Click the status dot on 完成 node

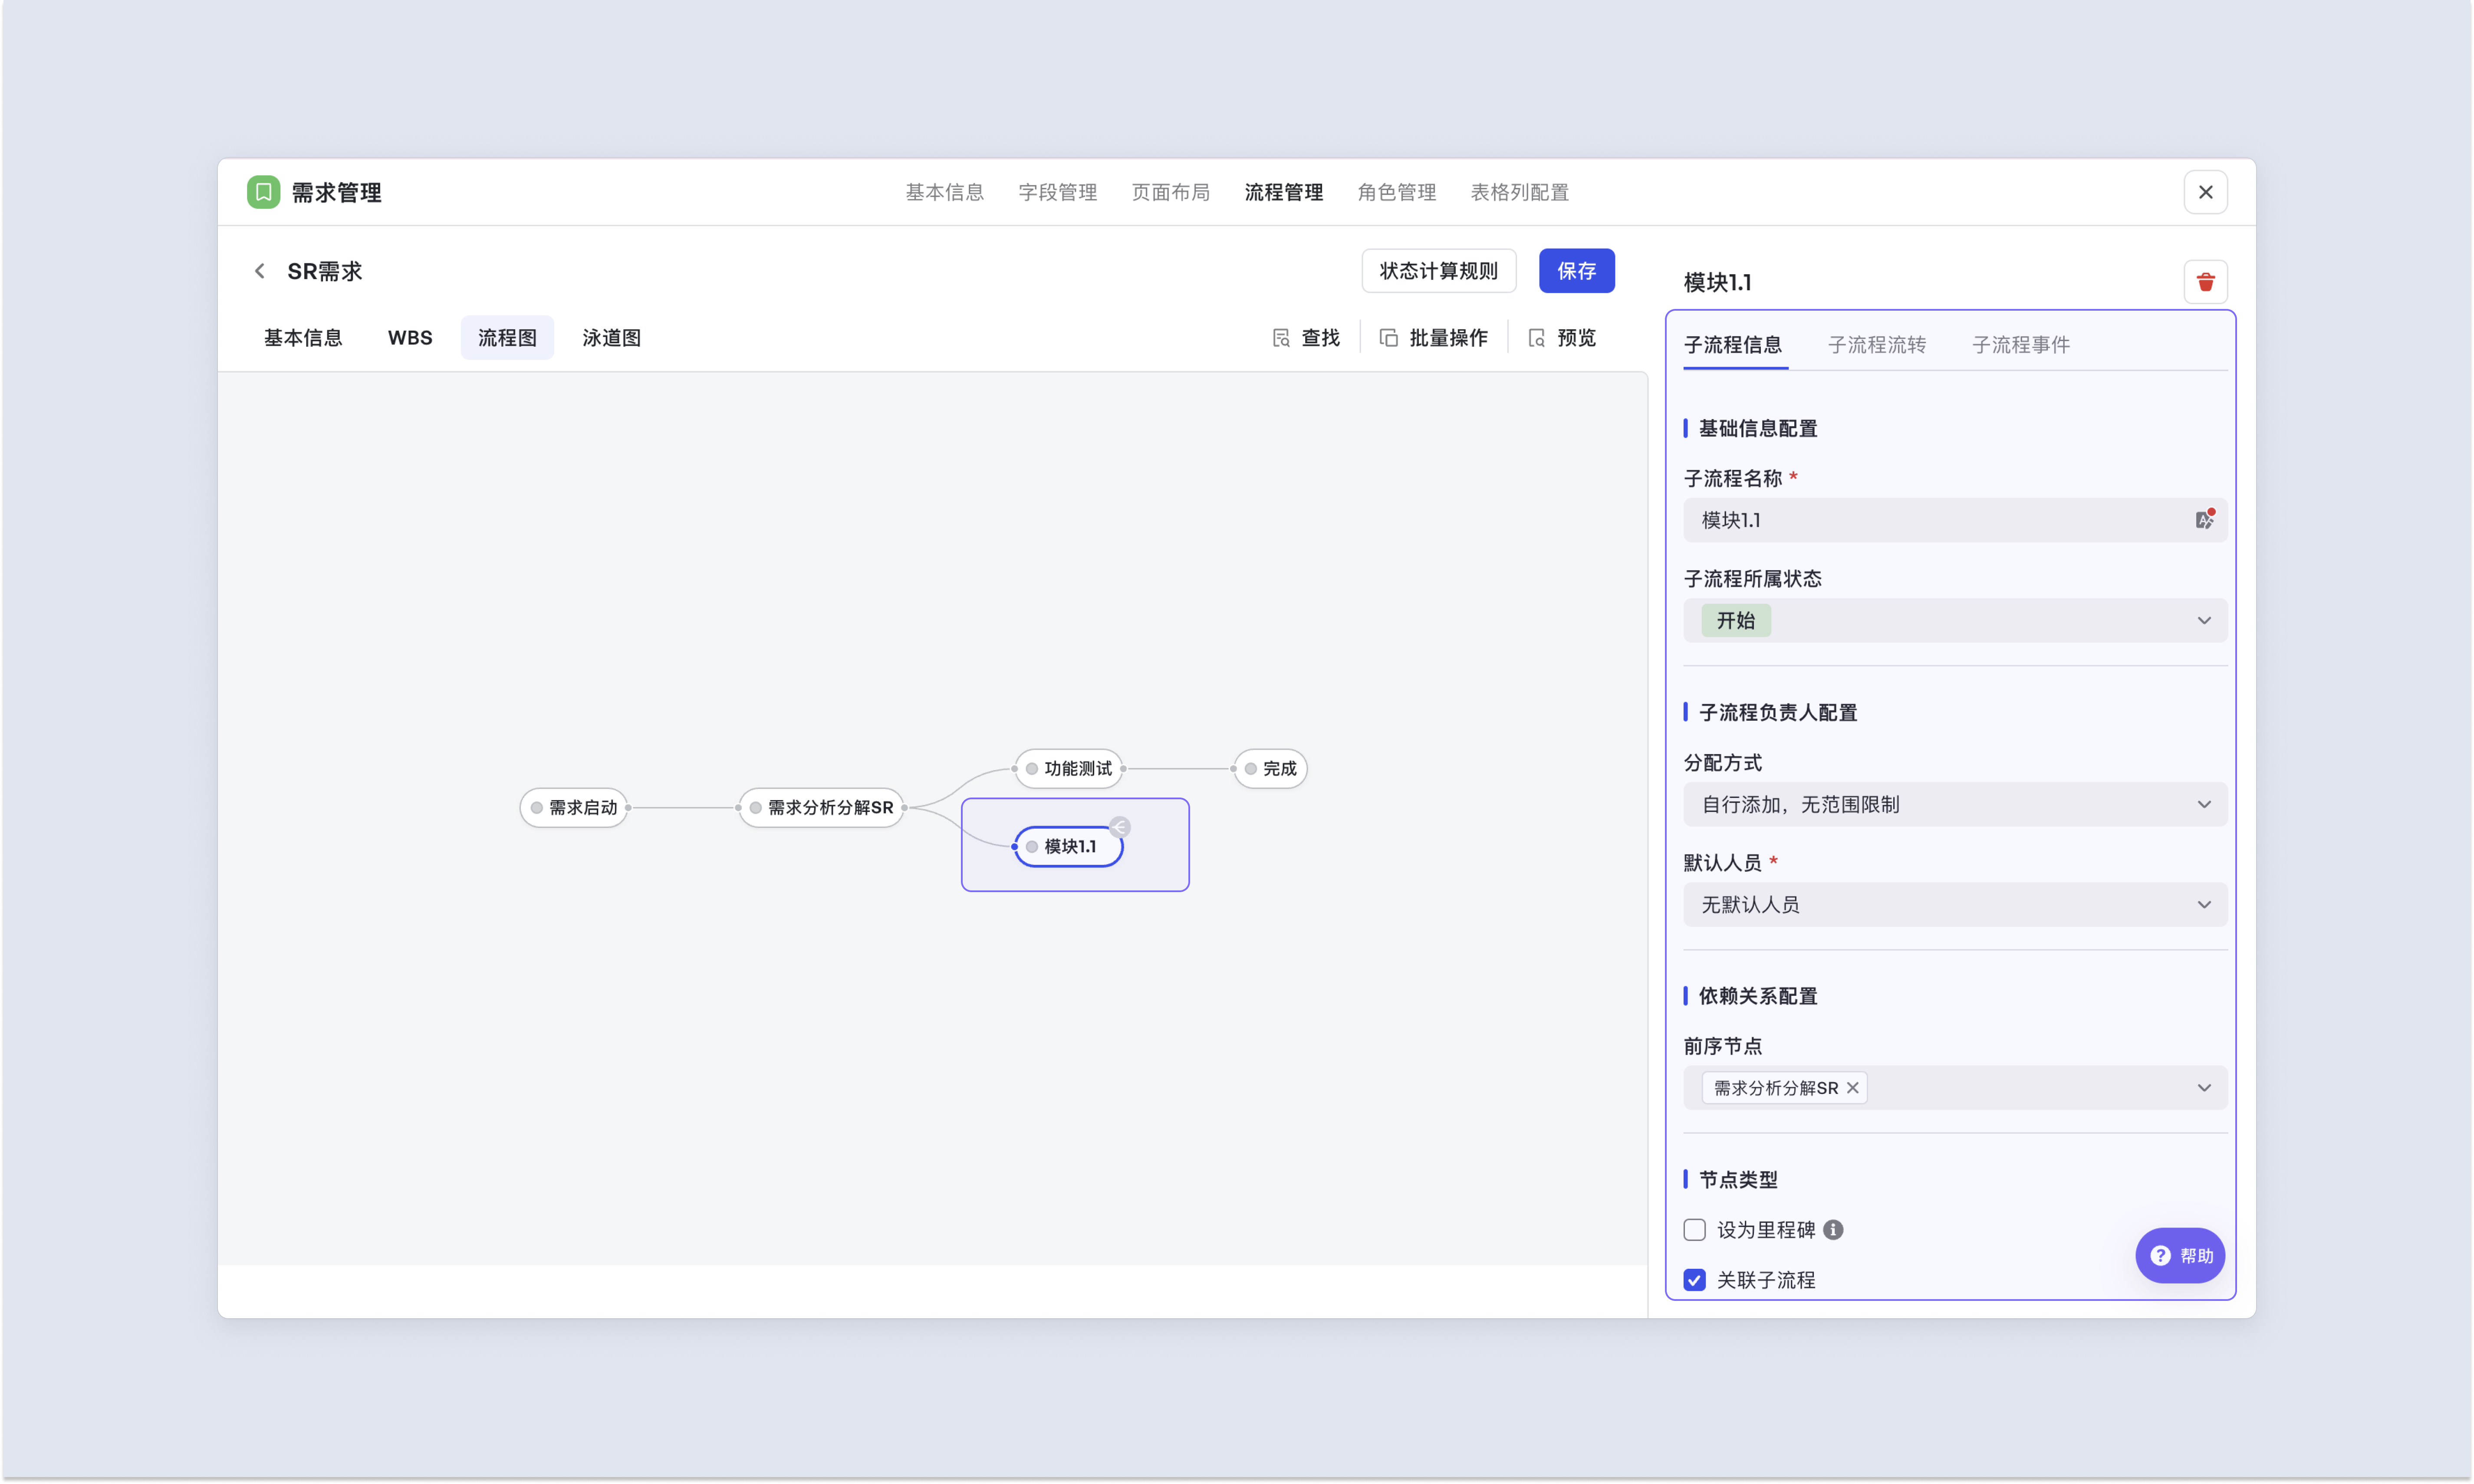[1250, 769]
